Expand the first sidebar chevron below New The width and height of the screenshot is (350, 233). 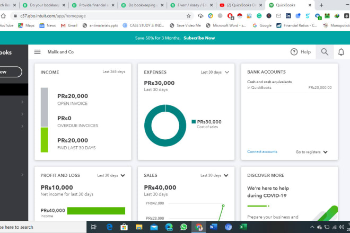coord(22,102)
